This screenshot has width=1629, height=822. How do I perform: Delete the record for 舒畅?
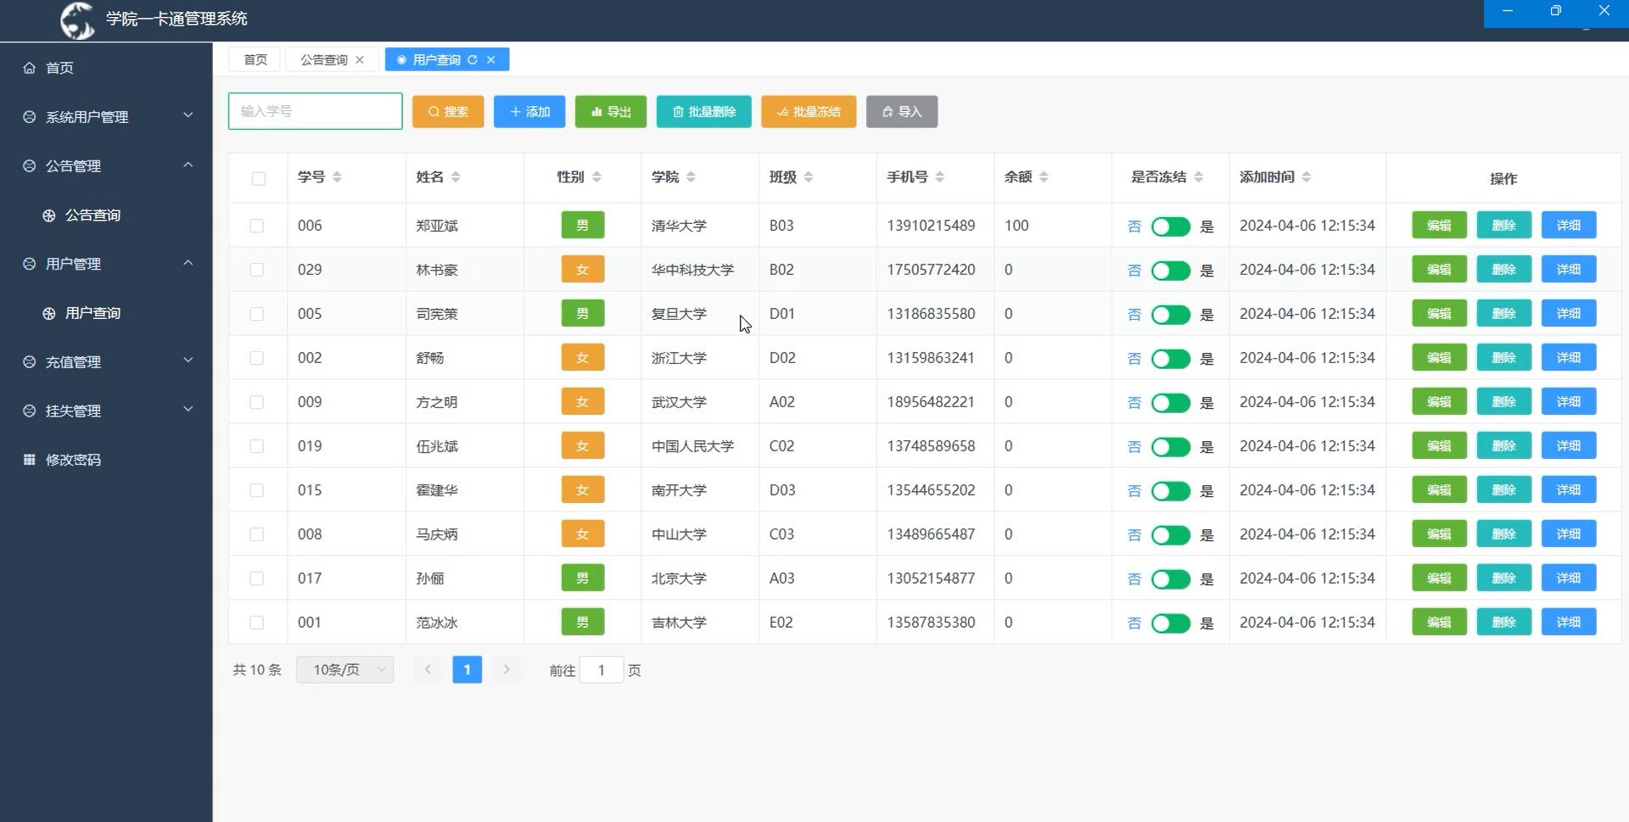coord(1503,358)
